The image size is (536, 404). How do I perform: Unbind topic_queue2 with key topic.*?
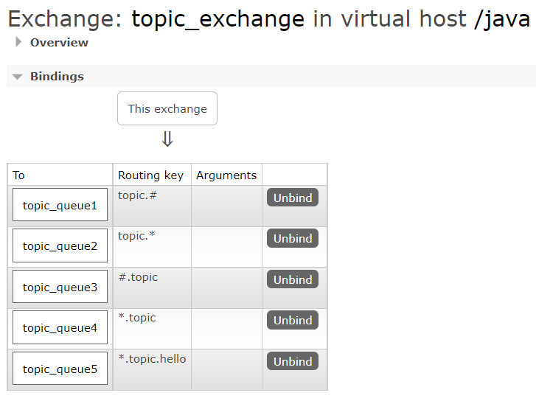[293, 239]
